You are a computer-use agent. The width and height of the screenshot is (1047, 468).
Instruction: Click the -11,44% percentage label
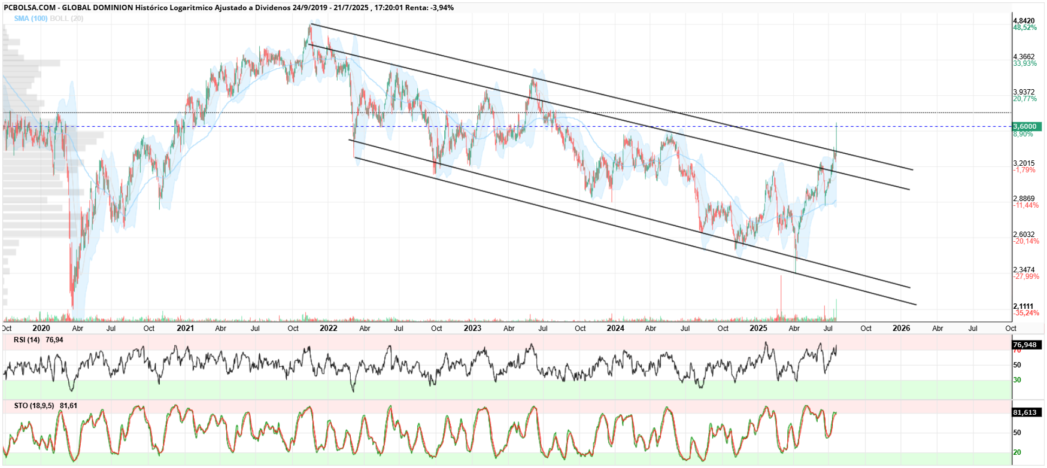[x=1026, y=205]
